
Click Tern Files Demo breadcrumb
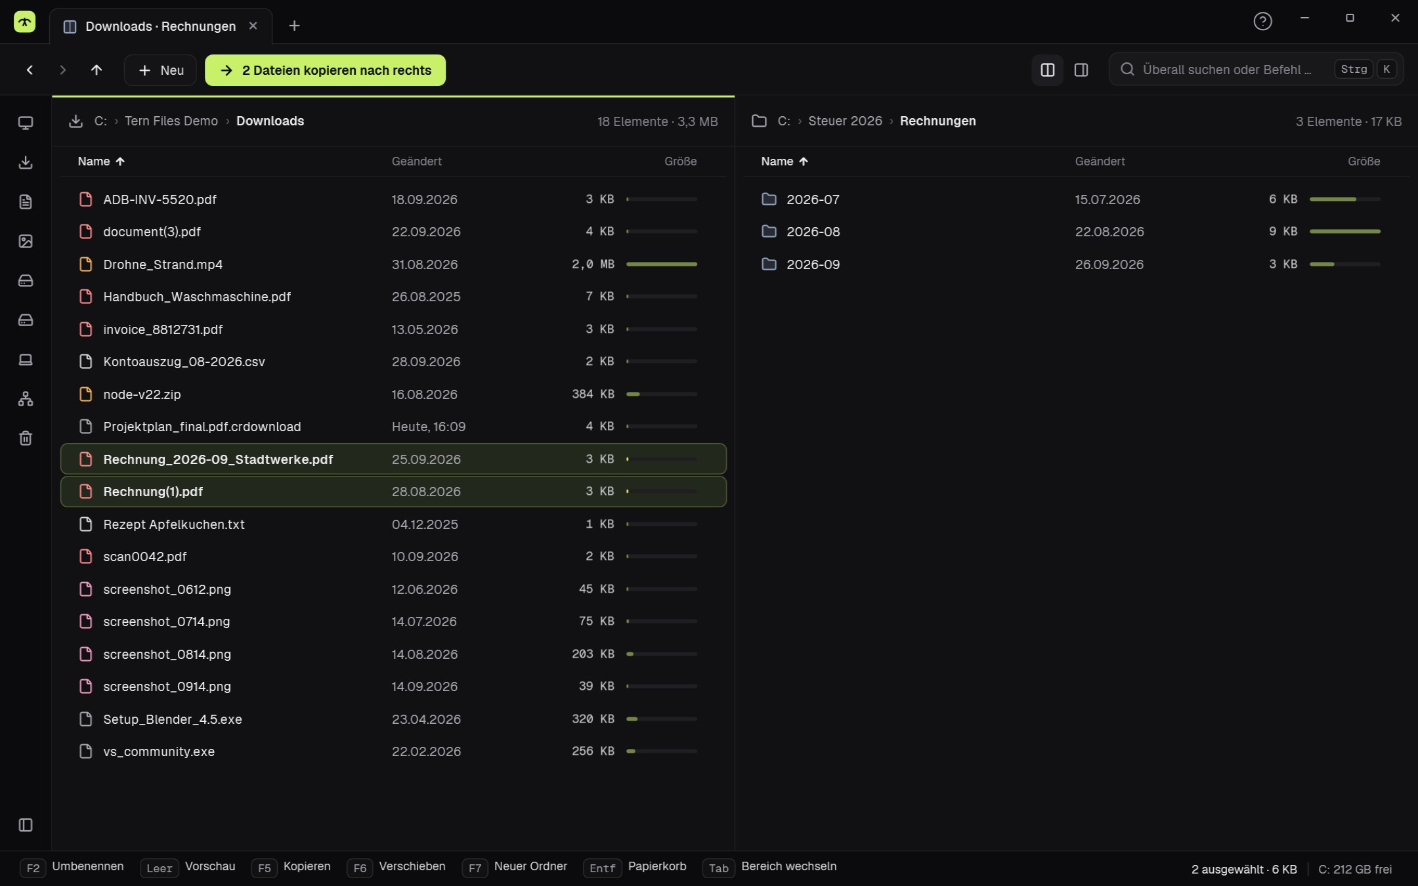[x=171, y=121]
